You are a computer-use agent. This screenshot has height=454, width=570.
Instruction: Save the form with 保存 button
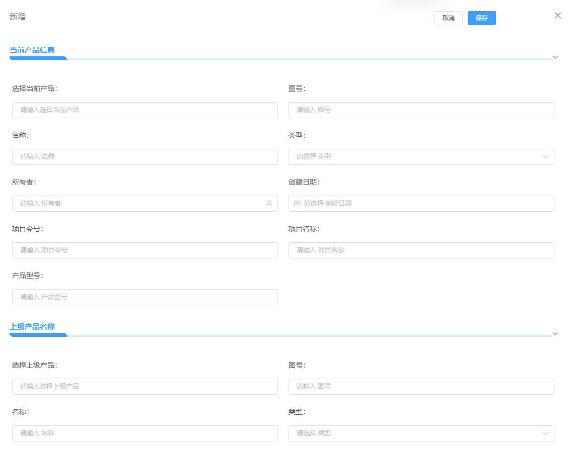tap(481, 18)
